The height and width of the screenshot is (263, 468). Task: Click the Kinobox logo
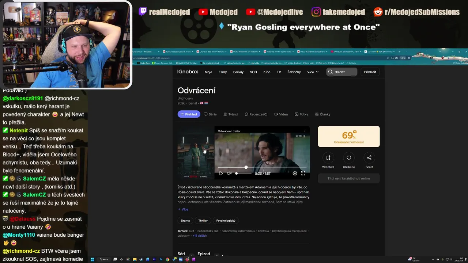pyautogui.click(x=188, y=72)
